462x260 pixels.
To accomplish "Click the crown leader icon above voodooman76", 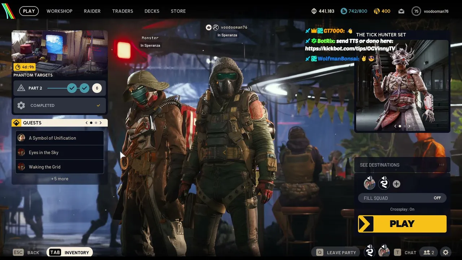I will pos(208,27).
